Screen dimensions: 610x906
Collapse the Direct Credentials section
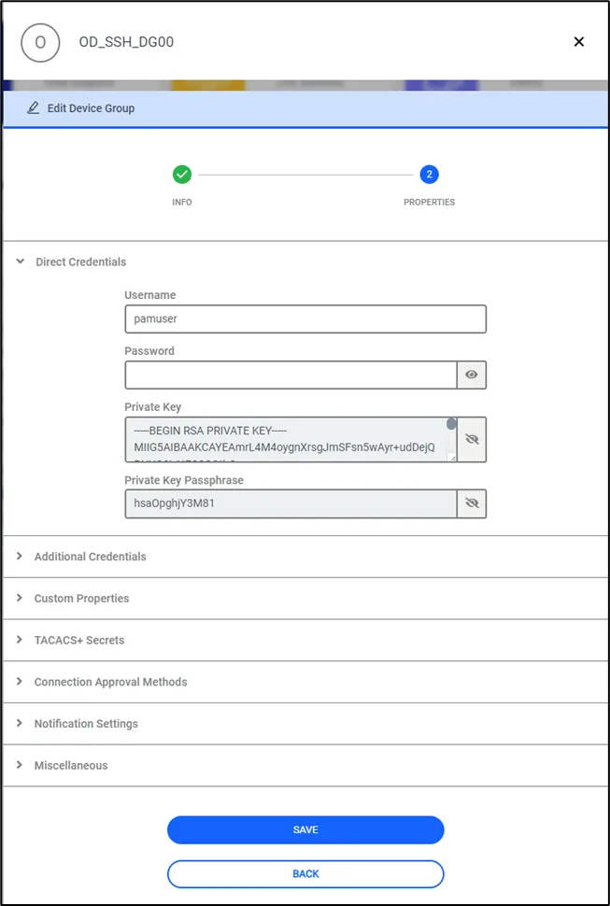[x=21, y=262]
